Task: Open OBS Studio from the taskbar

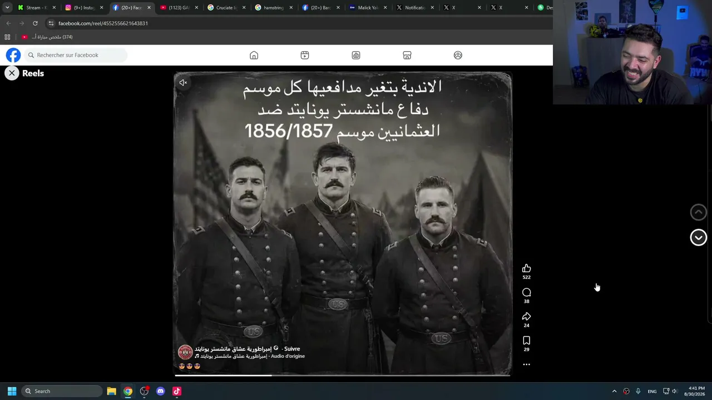Action: point(145,391)
